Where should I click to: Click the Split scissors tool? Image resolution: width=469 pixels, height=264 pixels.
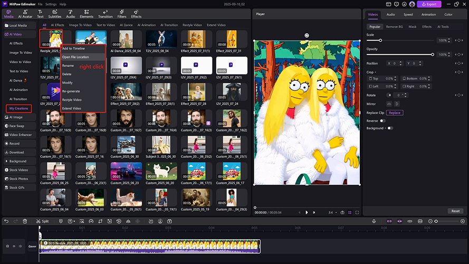pos(42,221)
